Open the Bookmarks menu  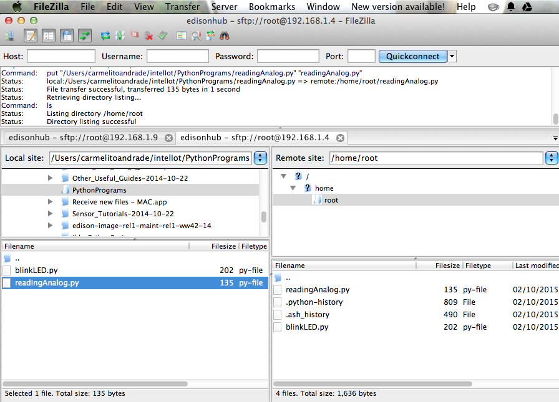pos(272,6)
